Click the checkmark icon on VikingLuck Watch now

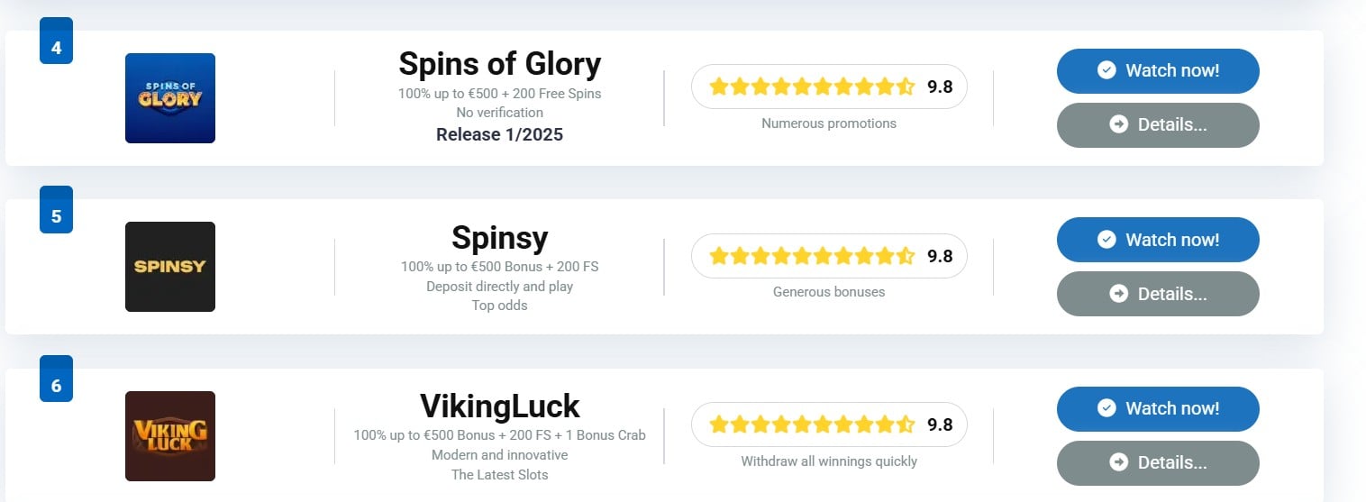pyautogui.click(x=1106, y=408)
